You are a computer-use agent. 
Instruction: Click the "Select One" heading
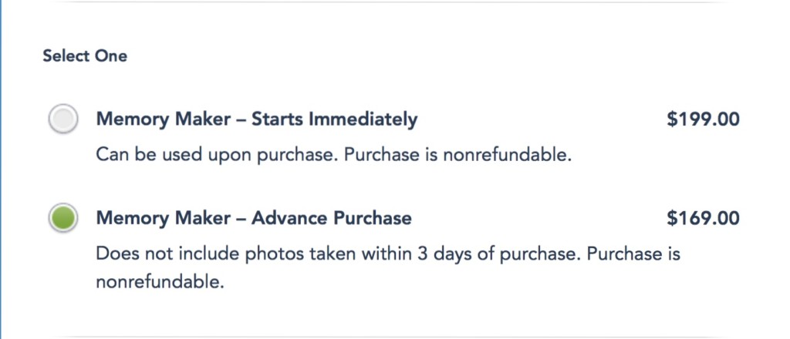tap(85, 56)
